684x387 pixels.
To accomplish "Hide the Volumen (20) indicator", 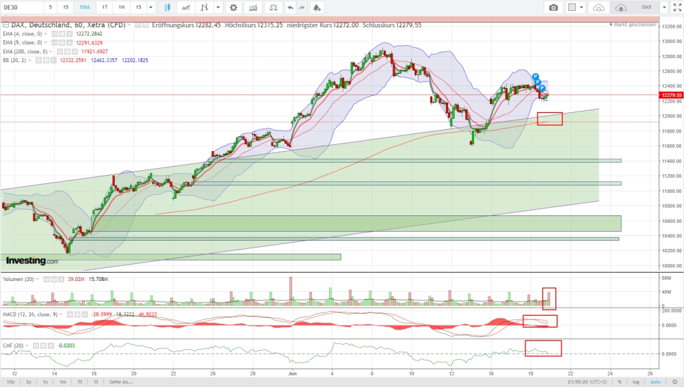I will (47, 279).
